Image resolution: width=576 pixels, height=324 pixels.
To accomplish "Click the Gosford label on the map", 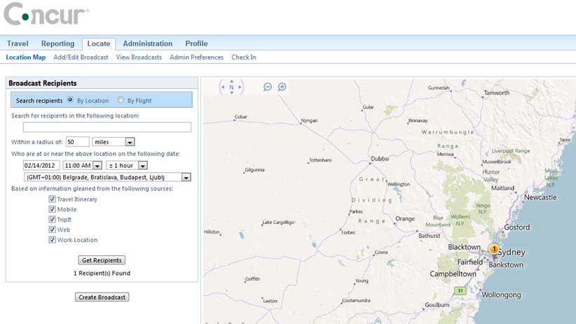I will [x=517, y=227].
